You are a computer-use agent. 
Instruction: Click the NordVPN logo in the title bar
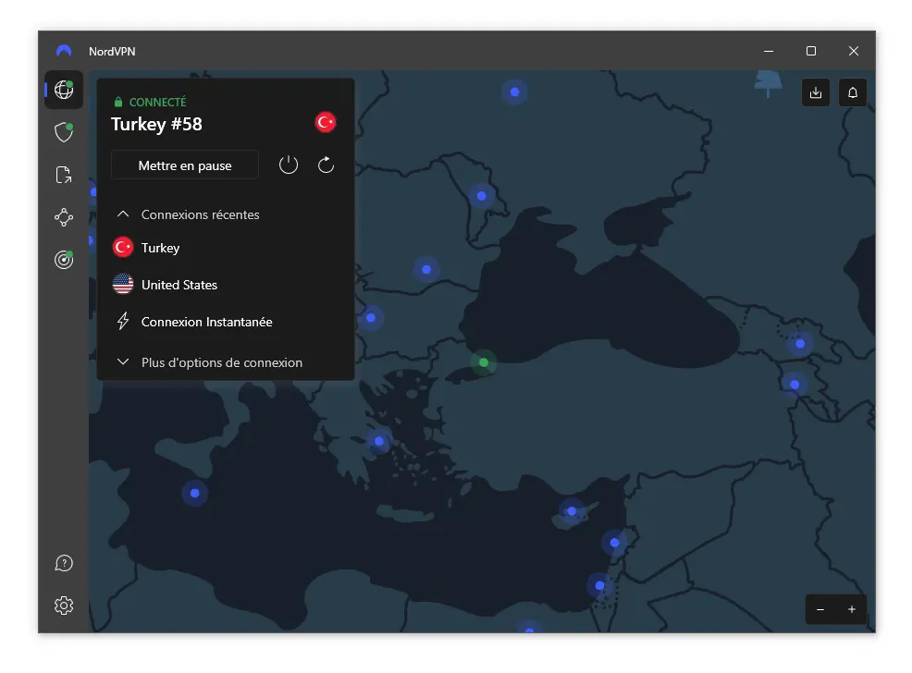coord(64,51)
